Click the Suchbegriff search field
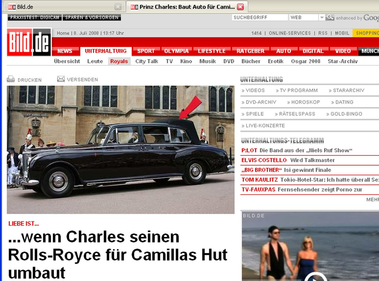Screen dimensions: 379x281 [x=260, y=17]
